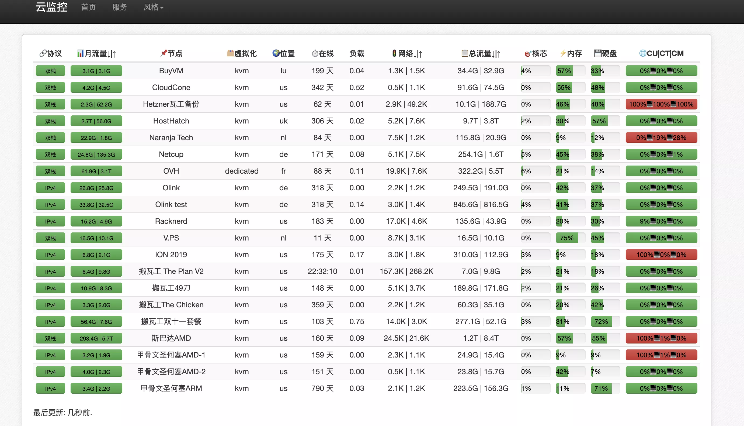This screenshot has height=426, width=744.
Task: Click the 6% CPU bar for OVH
Action: tap(535, 171)
